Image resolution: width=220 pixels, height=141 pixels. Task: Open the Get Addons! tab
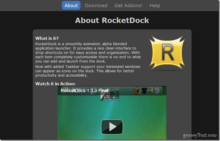click(128, 5)
